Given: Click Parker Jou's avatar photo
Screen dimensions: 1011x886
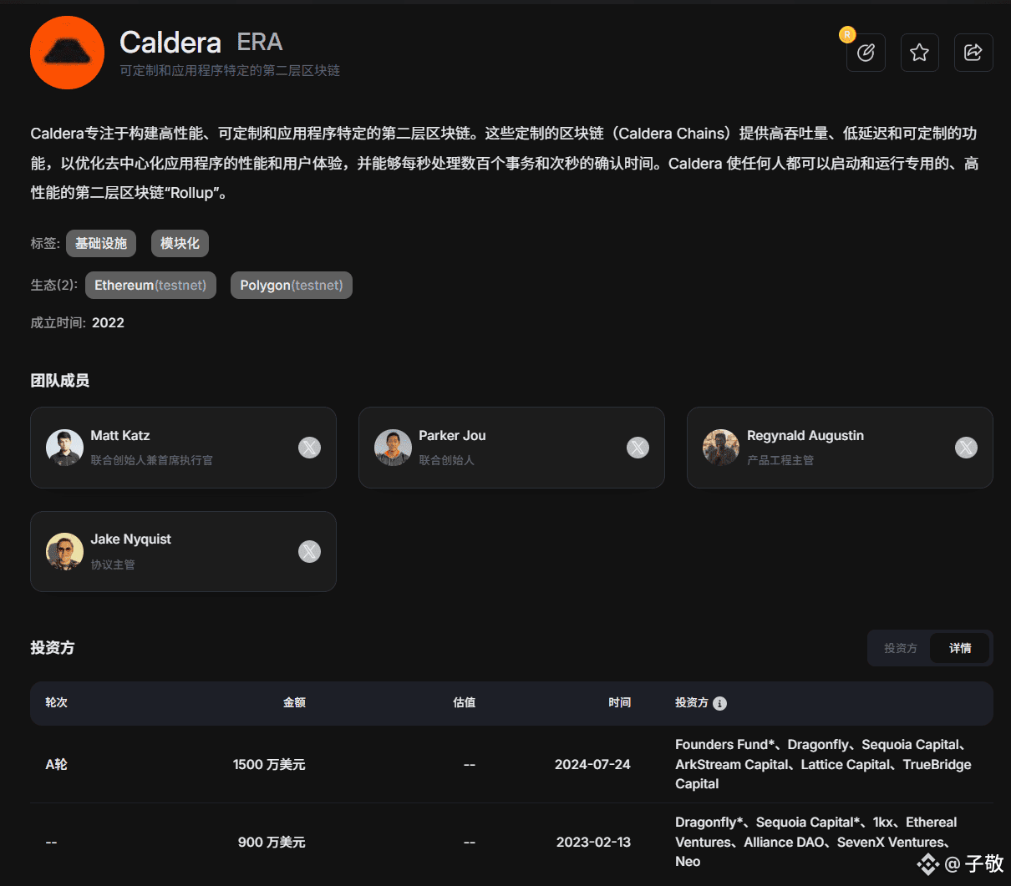Looking at the screenshot, I should pyautogui.click(x=393, y=448).
